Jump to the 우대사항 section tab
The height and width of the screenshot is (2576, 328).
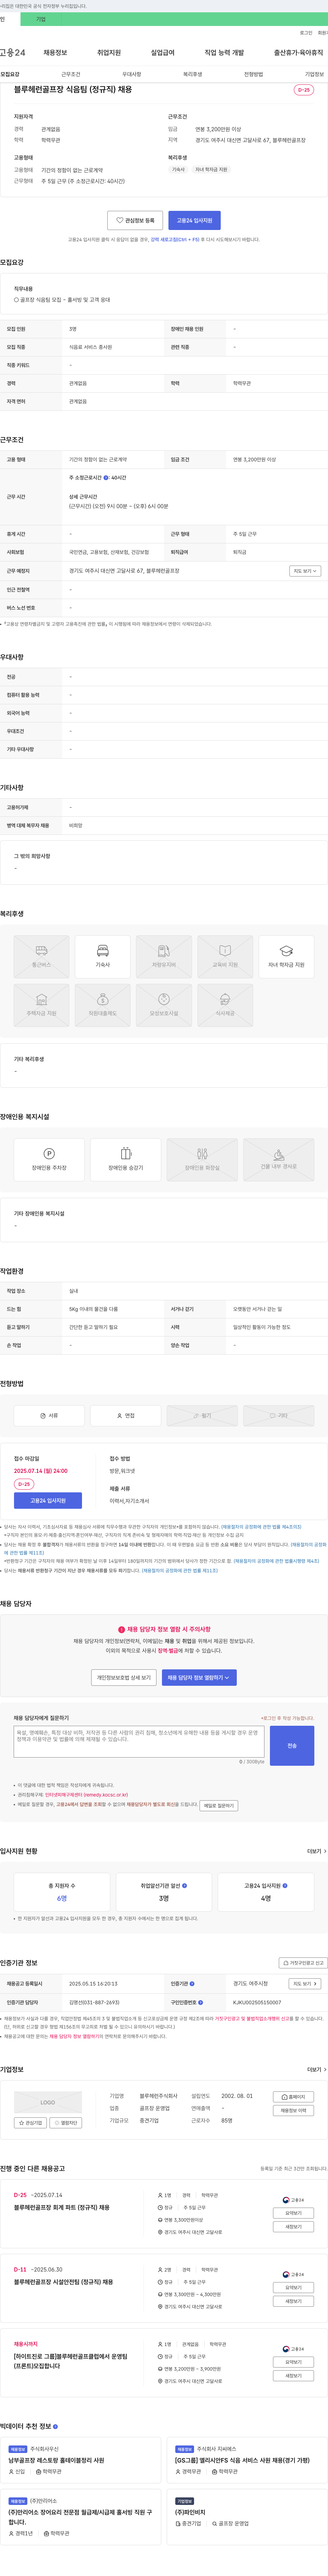point(132,74)
